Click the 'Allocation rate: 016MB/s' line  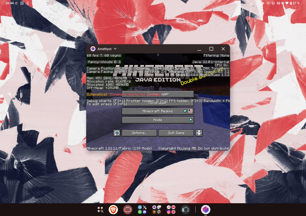pyautogui.click(x=109, y=81)
